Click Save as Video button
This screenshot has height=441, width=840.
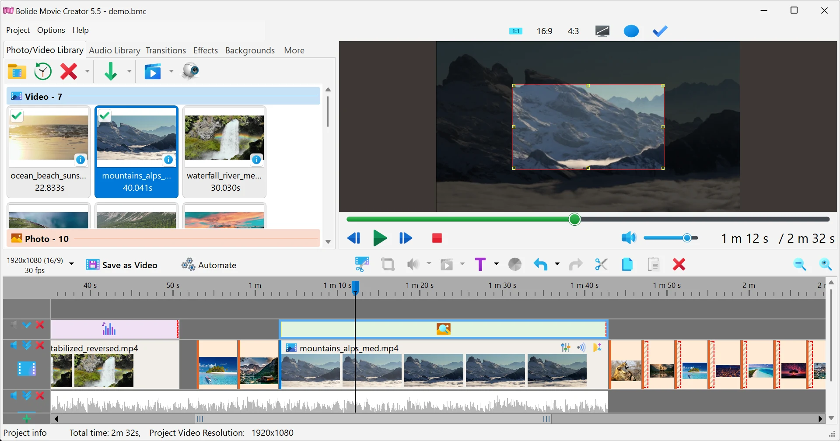122,265
